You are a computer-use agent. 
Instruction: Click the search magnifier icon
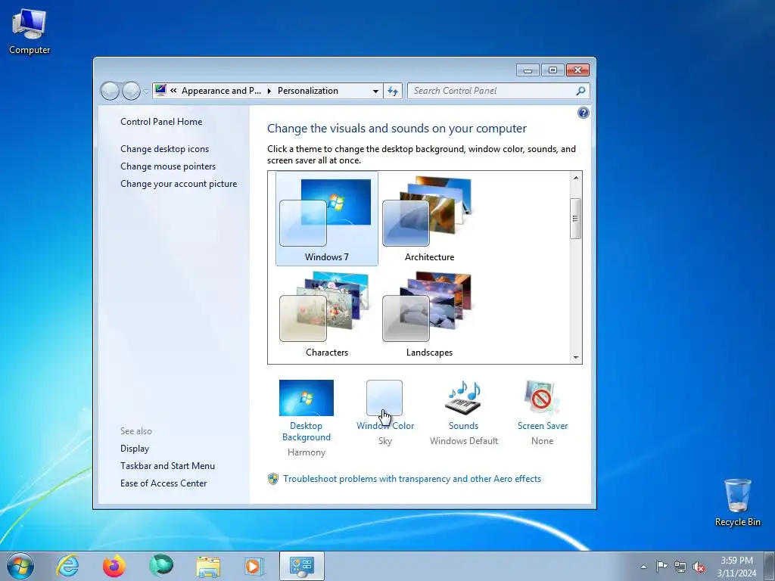pos(580,91)
